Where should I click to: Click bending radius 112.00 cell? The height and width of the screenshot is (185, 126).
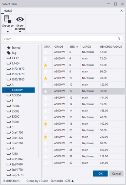click(x=111, y=156)
